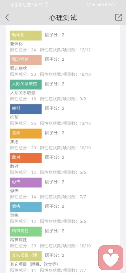The image size is (126, 273).
Task: Select the 恐怖 purple bar
Action: [x=26, y=182]
